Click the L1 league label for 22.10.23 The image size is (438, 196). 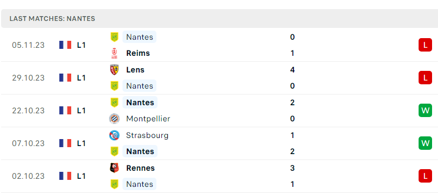pos(81,111)
